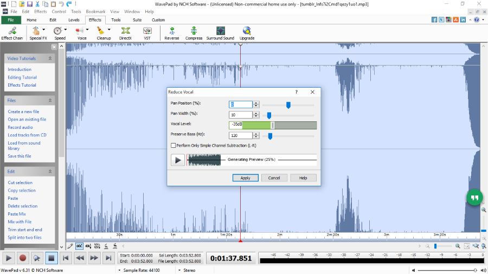Screen dimensions: 488x274
Task: Click the Upgrade toolbar icon
Action: [247, 33]
